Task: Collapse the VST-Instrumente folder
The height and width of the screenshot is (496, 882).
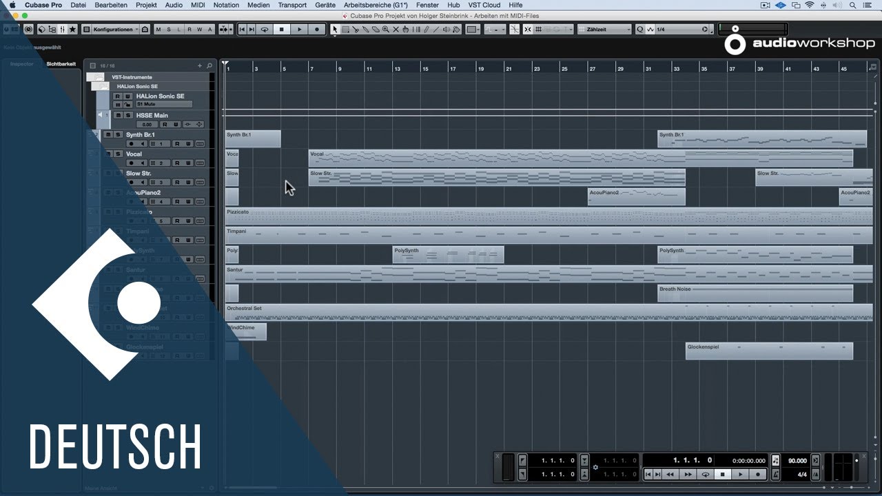Action: click(x=96, y=76)
